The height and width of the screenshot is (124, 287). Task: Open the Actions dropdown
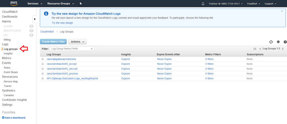[x=77, y=42]
